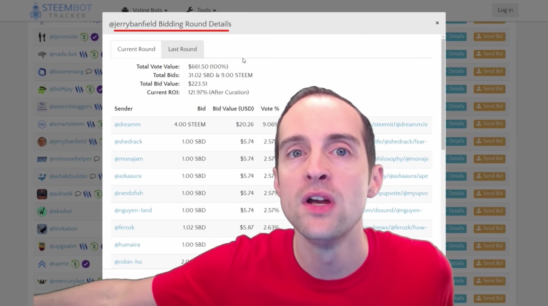This screenshot has width=548, height=306.
Task: Open the @shedrack/fear- post link
Action: coord(401,142)
